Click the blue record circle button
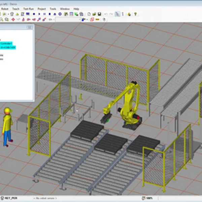Image resolution: width=202 pixels, height=202 pixels. pos(34,14)
